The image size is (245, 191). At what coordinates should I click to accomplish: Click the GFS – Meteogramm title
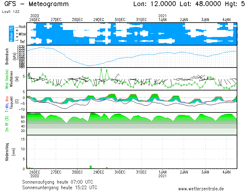click(36, 4)
